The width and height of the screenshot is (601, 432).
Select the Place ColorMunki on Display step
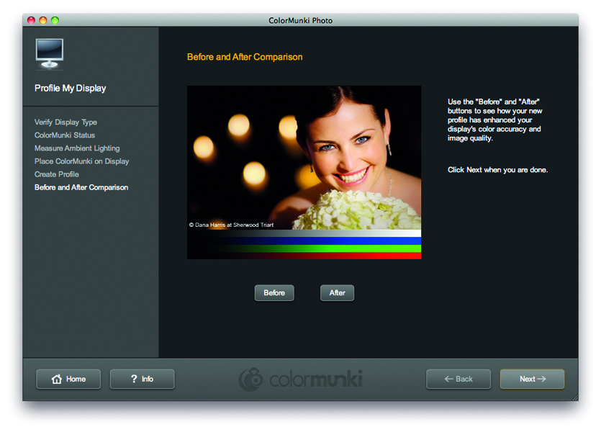click(x=81, y=161)
